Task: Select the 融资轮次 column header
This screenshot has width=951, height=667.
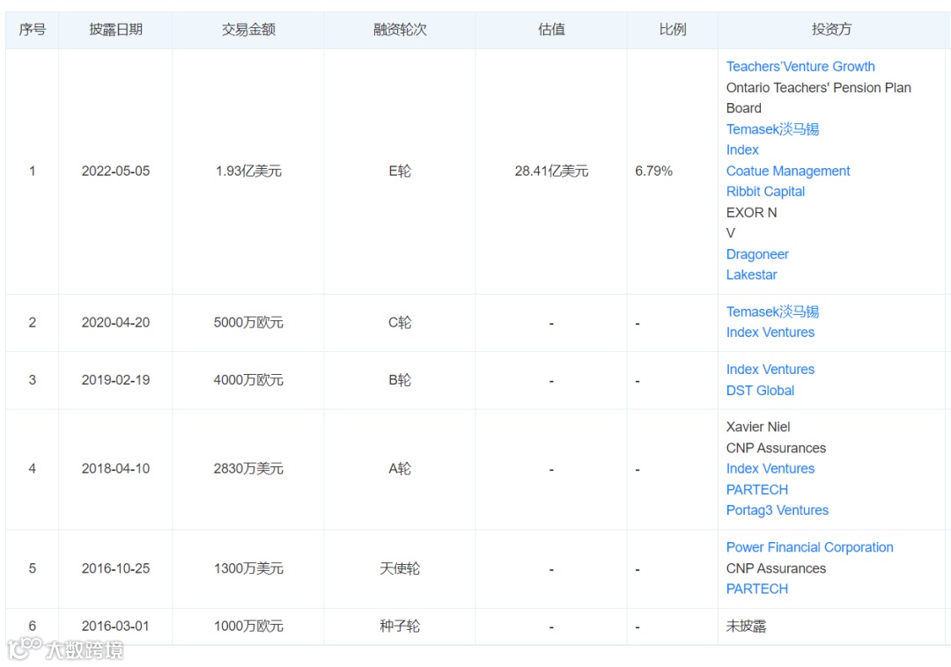Action: [x=400, y=29]
